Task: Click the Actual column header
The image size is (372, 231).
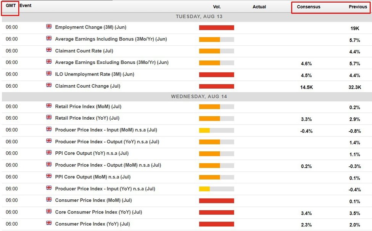Action: click(x=259, y=7)
